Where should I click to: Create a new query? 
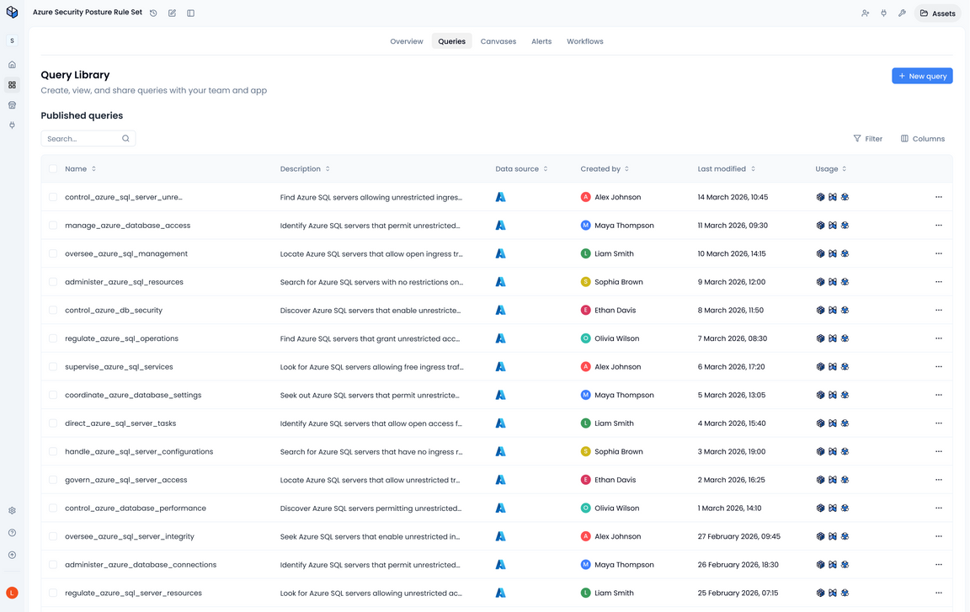point(922,76)
